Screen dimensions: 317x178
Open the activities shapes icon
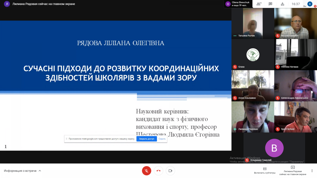pos(282,4)
